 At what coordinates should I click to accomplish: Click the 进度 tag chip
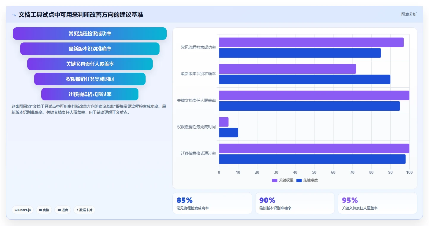click(x=63, y=210)
